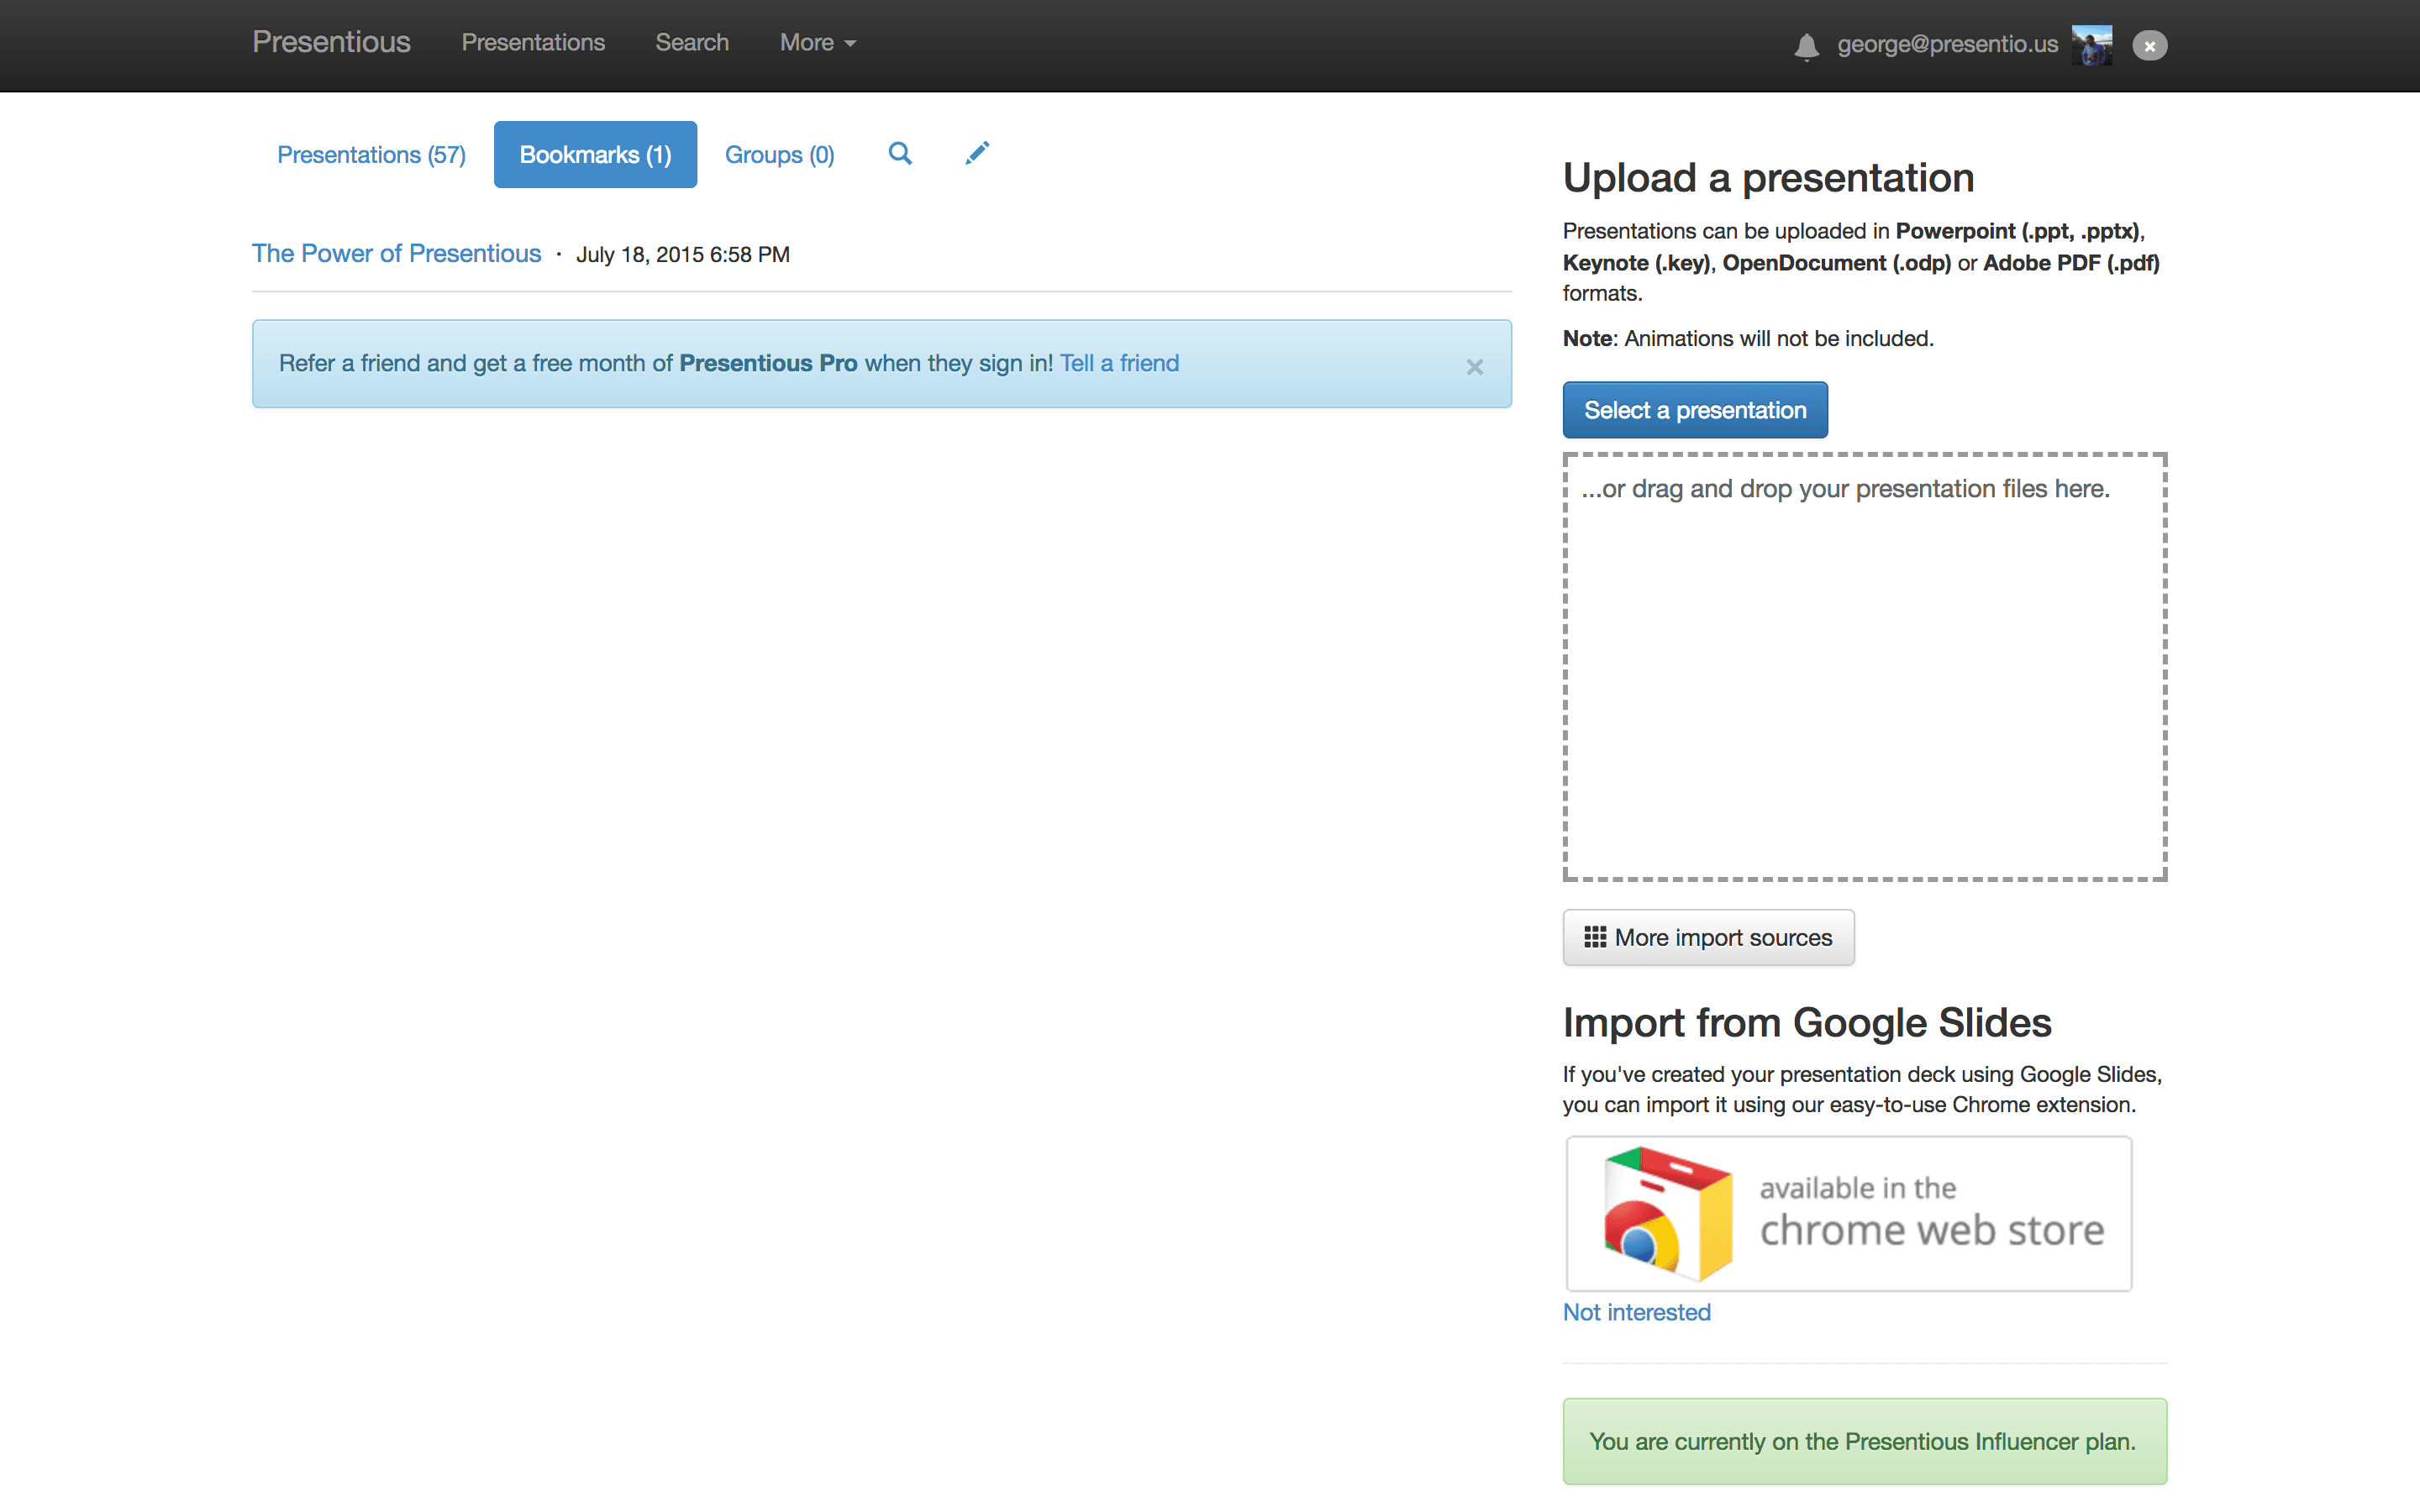Open The Power of Presentious bookmark
2420x1512 pixels.
[x=396, y=254]
